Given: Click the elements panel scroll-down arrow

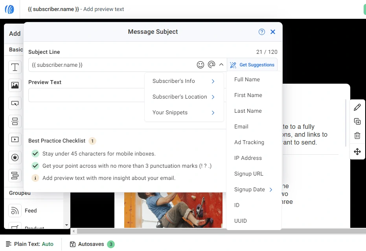Looking at the screenshot, I should click(x=66, y=225).
